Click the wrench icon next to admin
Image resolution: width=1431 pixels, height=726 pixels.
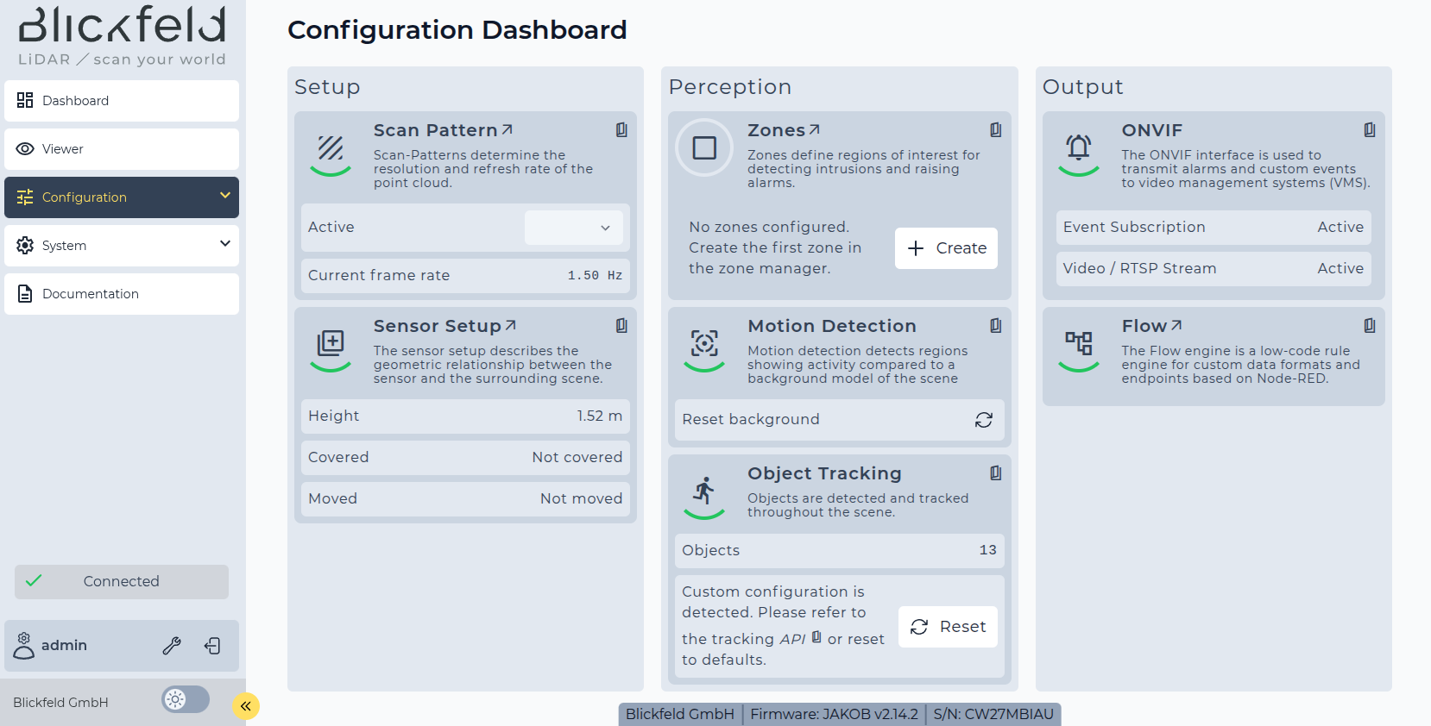point(172,646)
